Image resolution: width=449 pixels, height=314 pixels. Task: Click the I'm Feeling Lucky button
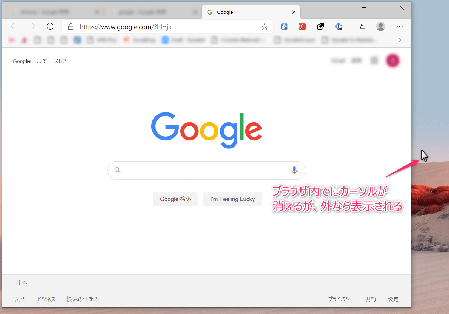pyautogui.click(x=233, y=199)
